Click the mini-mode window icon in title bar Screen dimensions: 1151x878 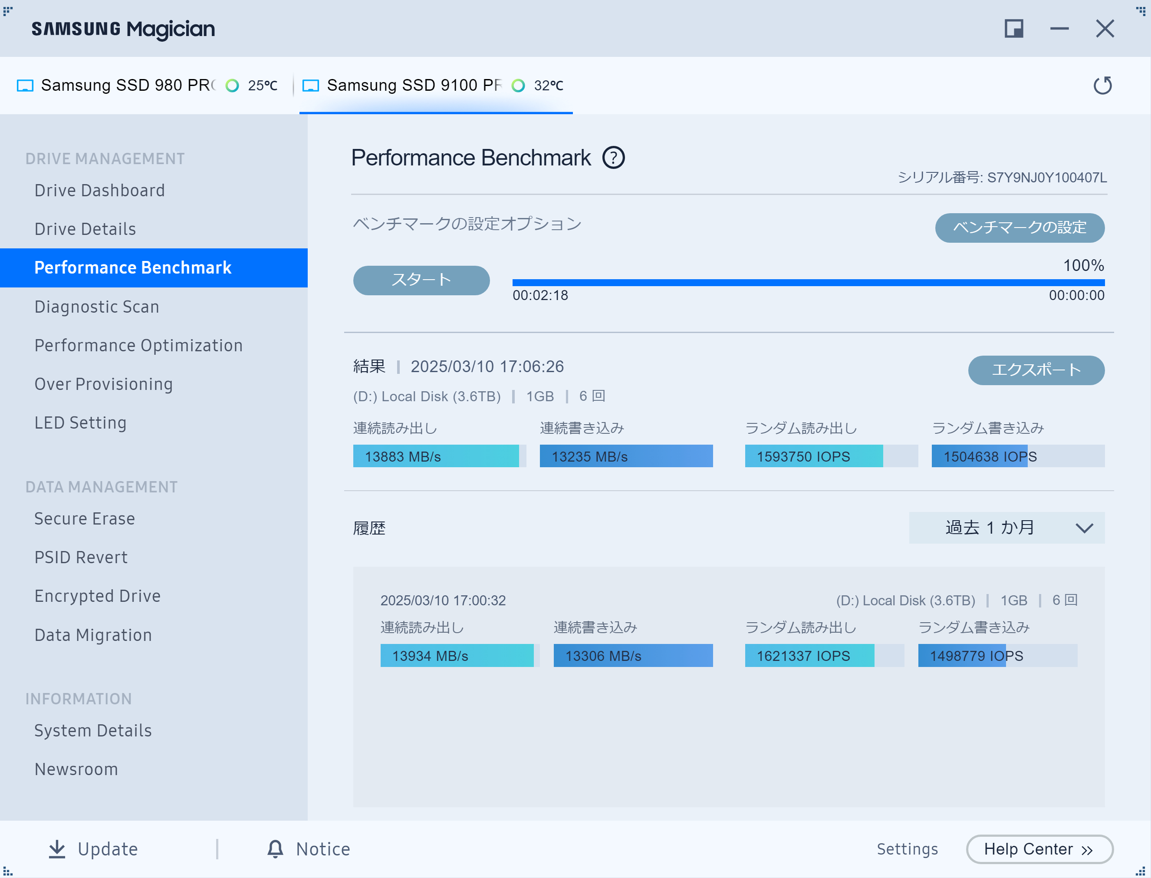(1013, 29)
